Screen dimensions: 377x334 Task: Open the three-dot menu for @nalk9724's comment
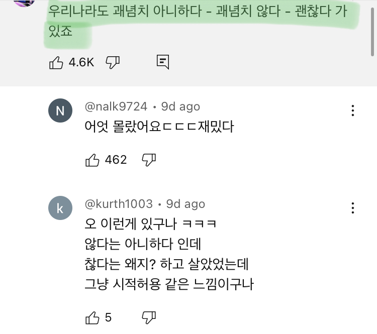pyautogui.click(x=353, y=110)
